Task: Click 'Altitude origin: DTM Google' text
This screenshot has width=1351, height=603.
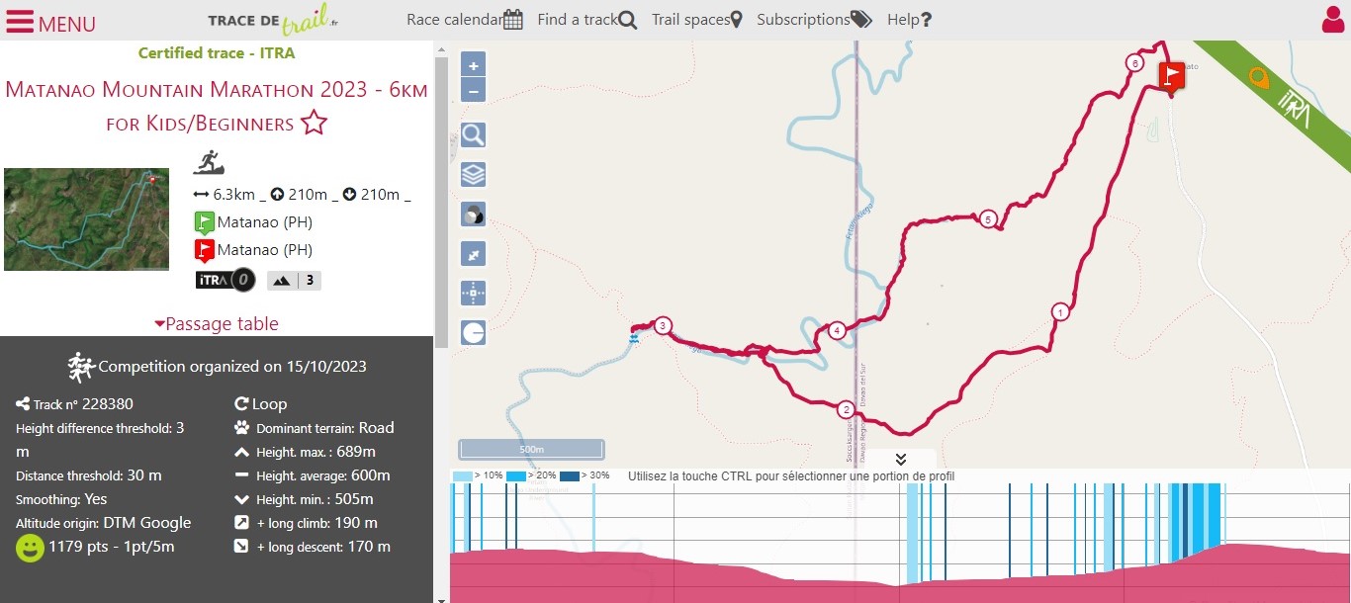Action: pos(104,523)
